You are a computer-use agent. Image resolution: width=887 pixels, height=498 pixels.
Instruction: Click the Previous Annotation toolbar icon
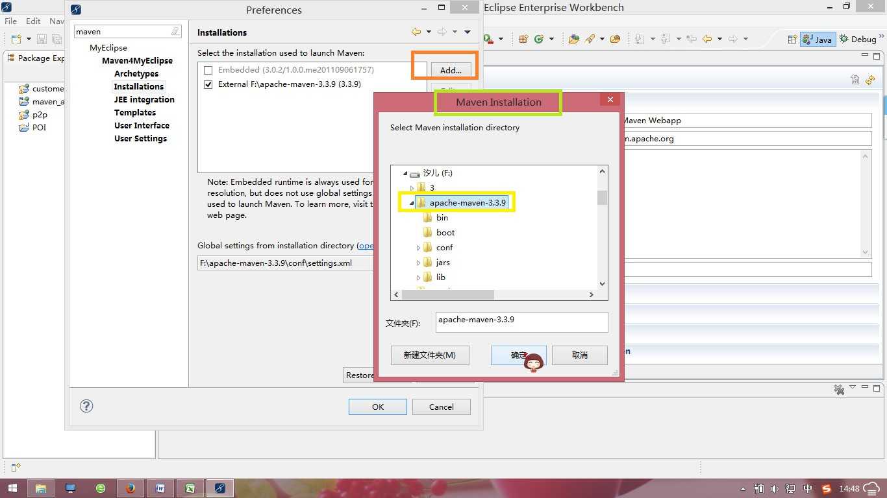tap(666, 39)
